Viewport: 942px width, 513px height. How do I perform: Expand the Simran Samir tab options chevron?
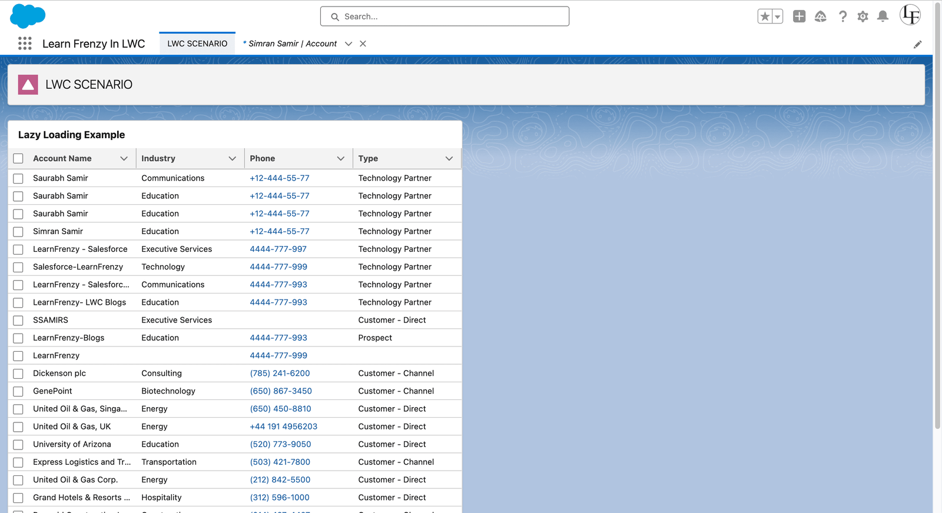click(x=349, y=44)
